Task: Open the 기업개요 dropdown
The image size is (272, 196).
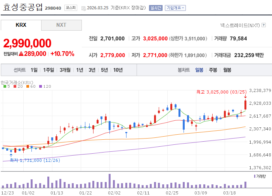Action: 175,8
